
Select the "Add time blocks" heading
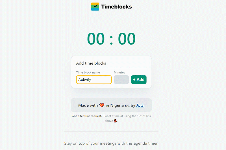(91, 63)
